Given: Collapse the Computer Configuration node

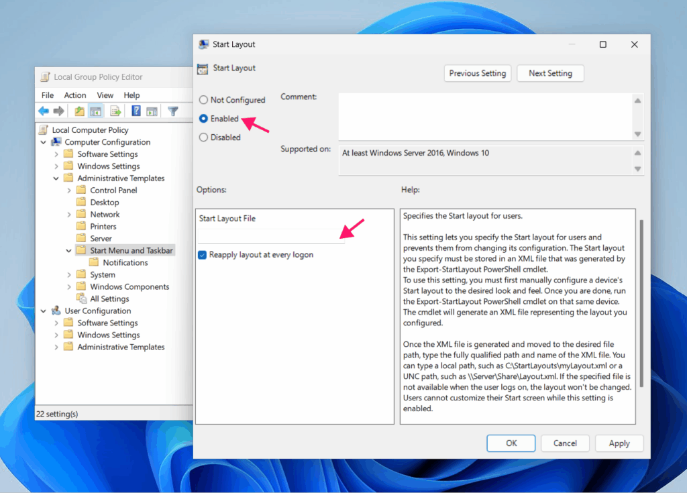Looking at the screenshot, I should (x=44, y=142).
